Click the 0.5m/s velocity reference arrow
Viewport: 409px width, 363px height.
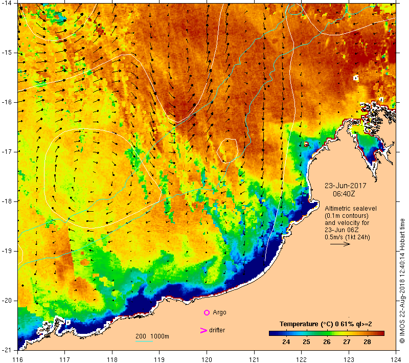pos(340,244)
